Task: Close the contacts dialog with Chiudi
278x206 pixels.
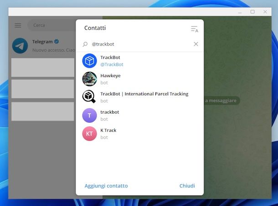Action: pos(187,186)
